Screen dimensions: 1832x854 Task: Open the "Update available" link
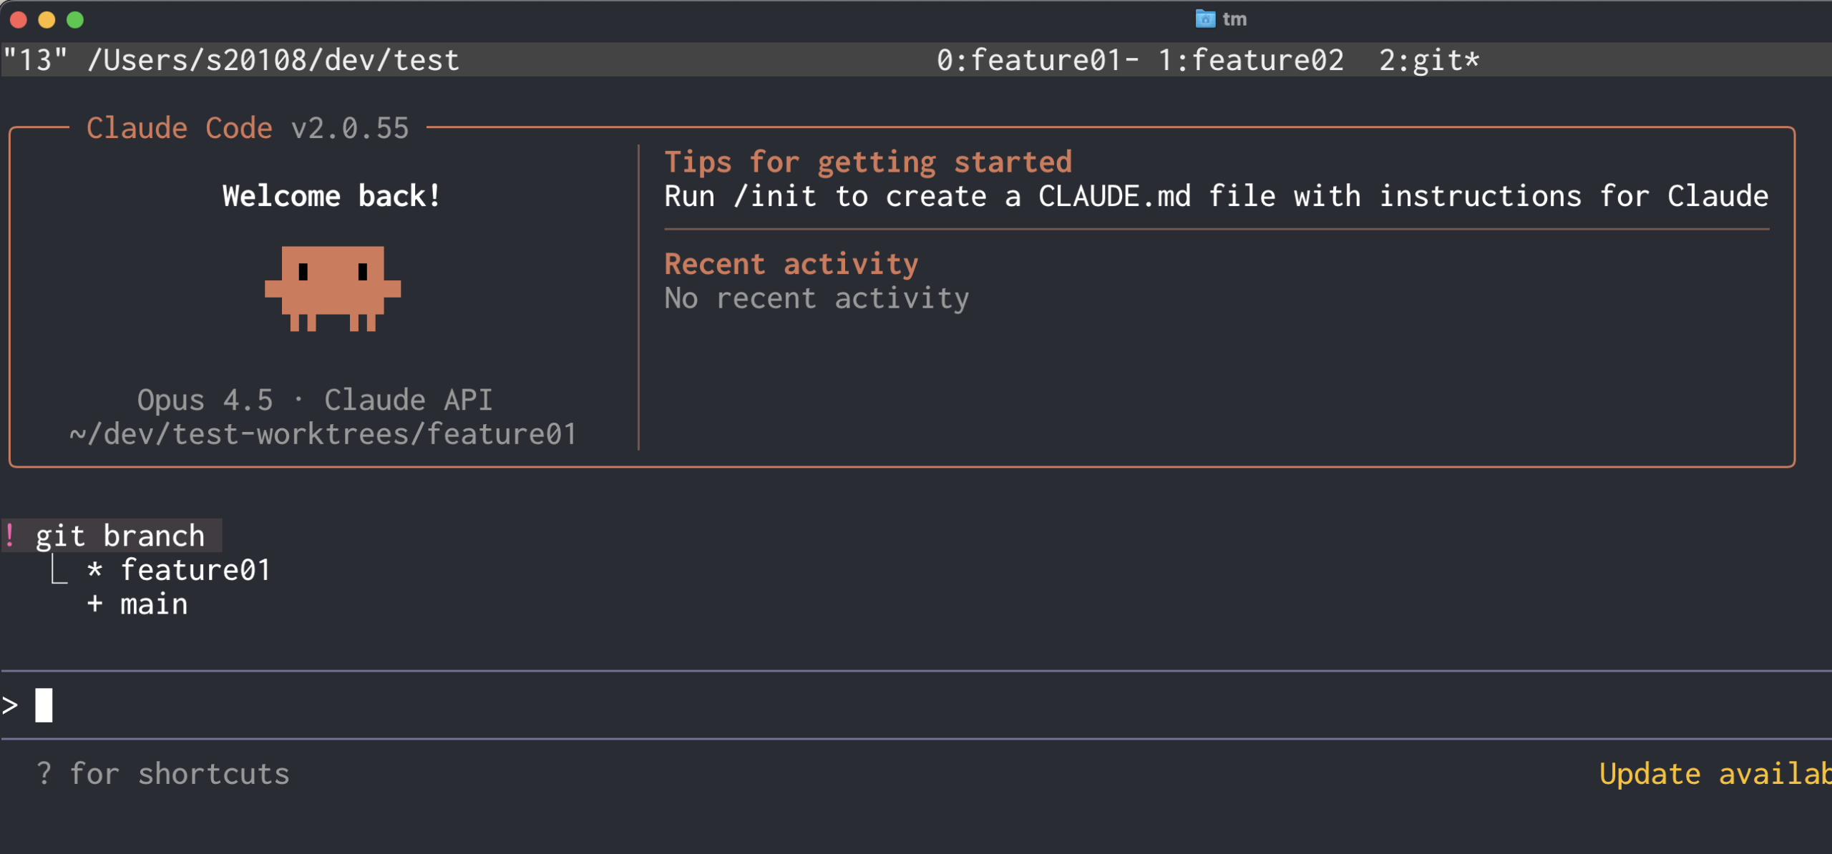pyautogui.click(x=1717, y=773)
